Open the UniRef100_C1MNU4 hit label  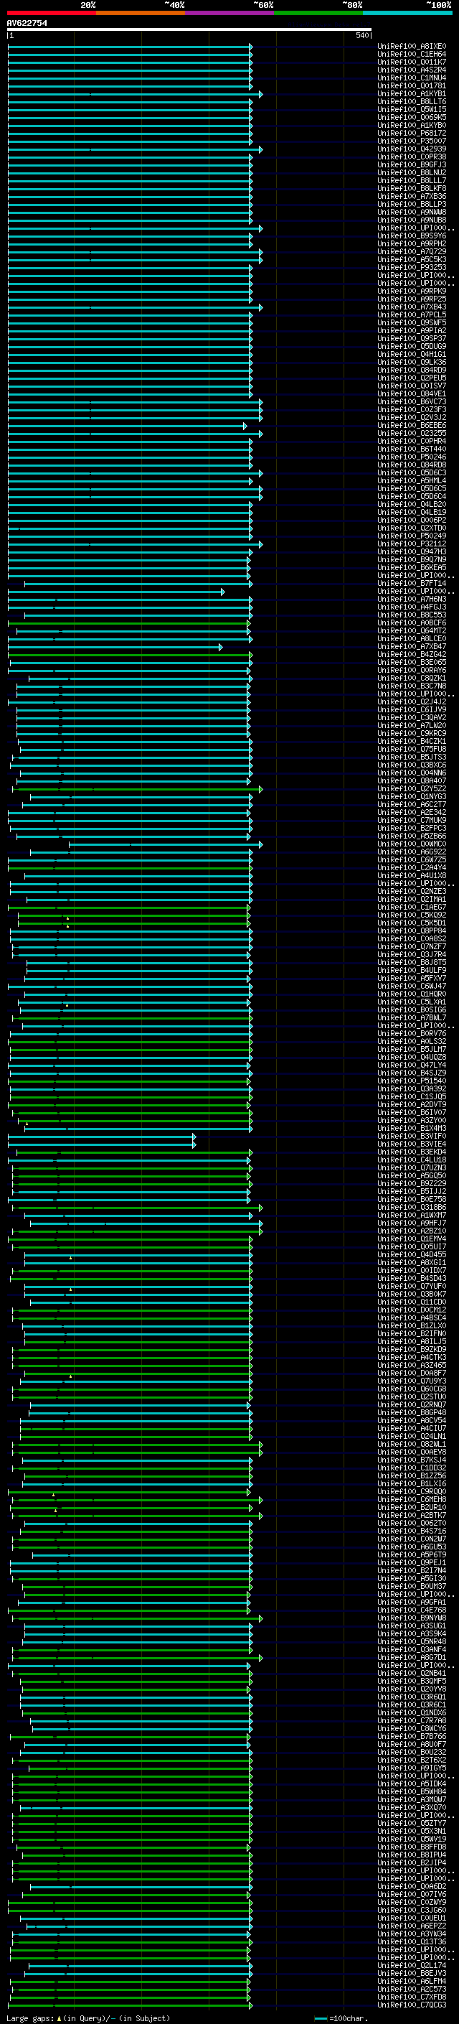click(x=412, y=78)
